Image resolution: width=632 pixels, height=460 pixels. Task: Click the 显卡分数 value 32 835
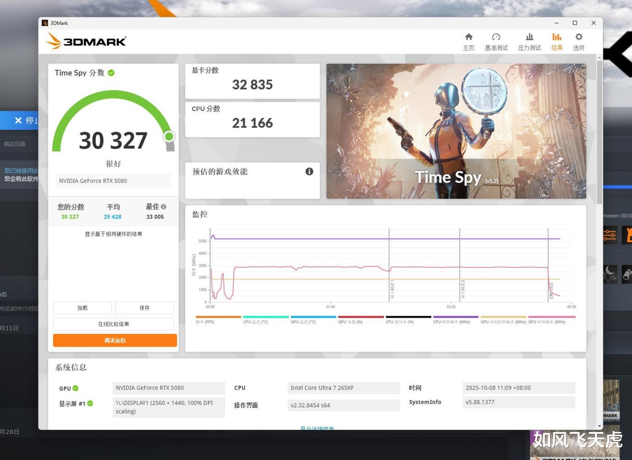coord(253,85)
